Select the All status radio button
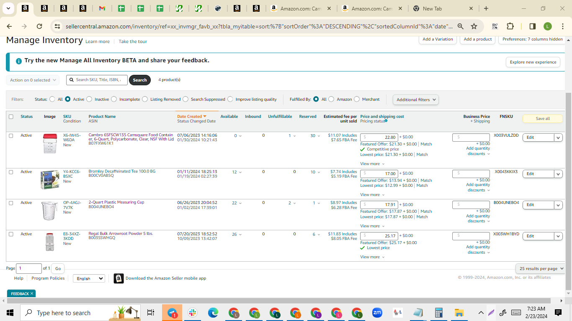Viewport: 572px width, 321px height. (52, 99)
